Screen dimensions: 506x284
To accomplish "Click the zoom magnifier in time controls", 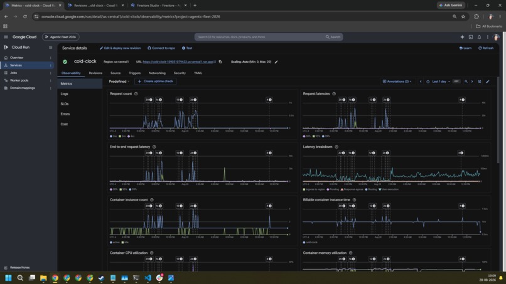I will [x=466, y=82].
